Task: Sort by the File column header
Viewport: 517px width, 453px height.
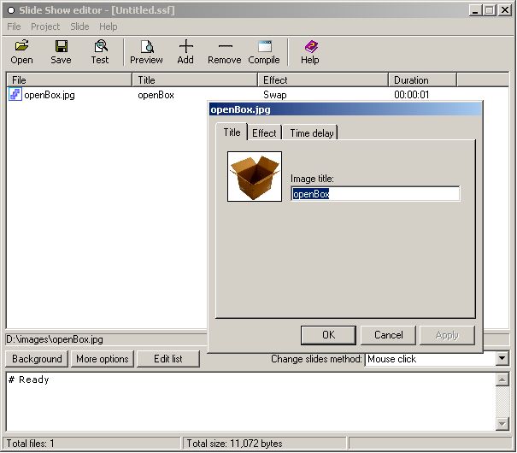Action: click(x=69, y=79)
